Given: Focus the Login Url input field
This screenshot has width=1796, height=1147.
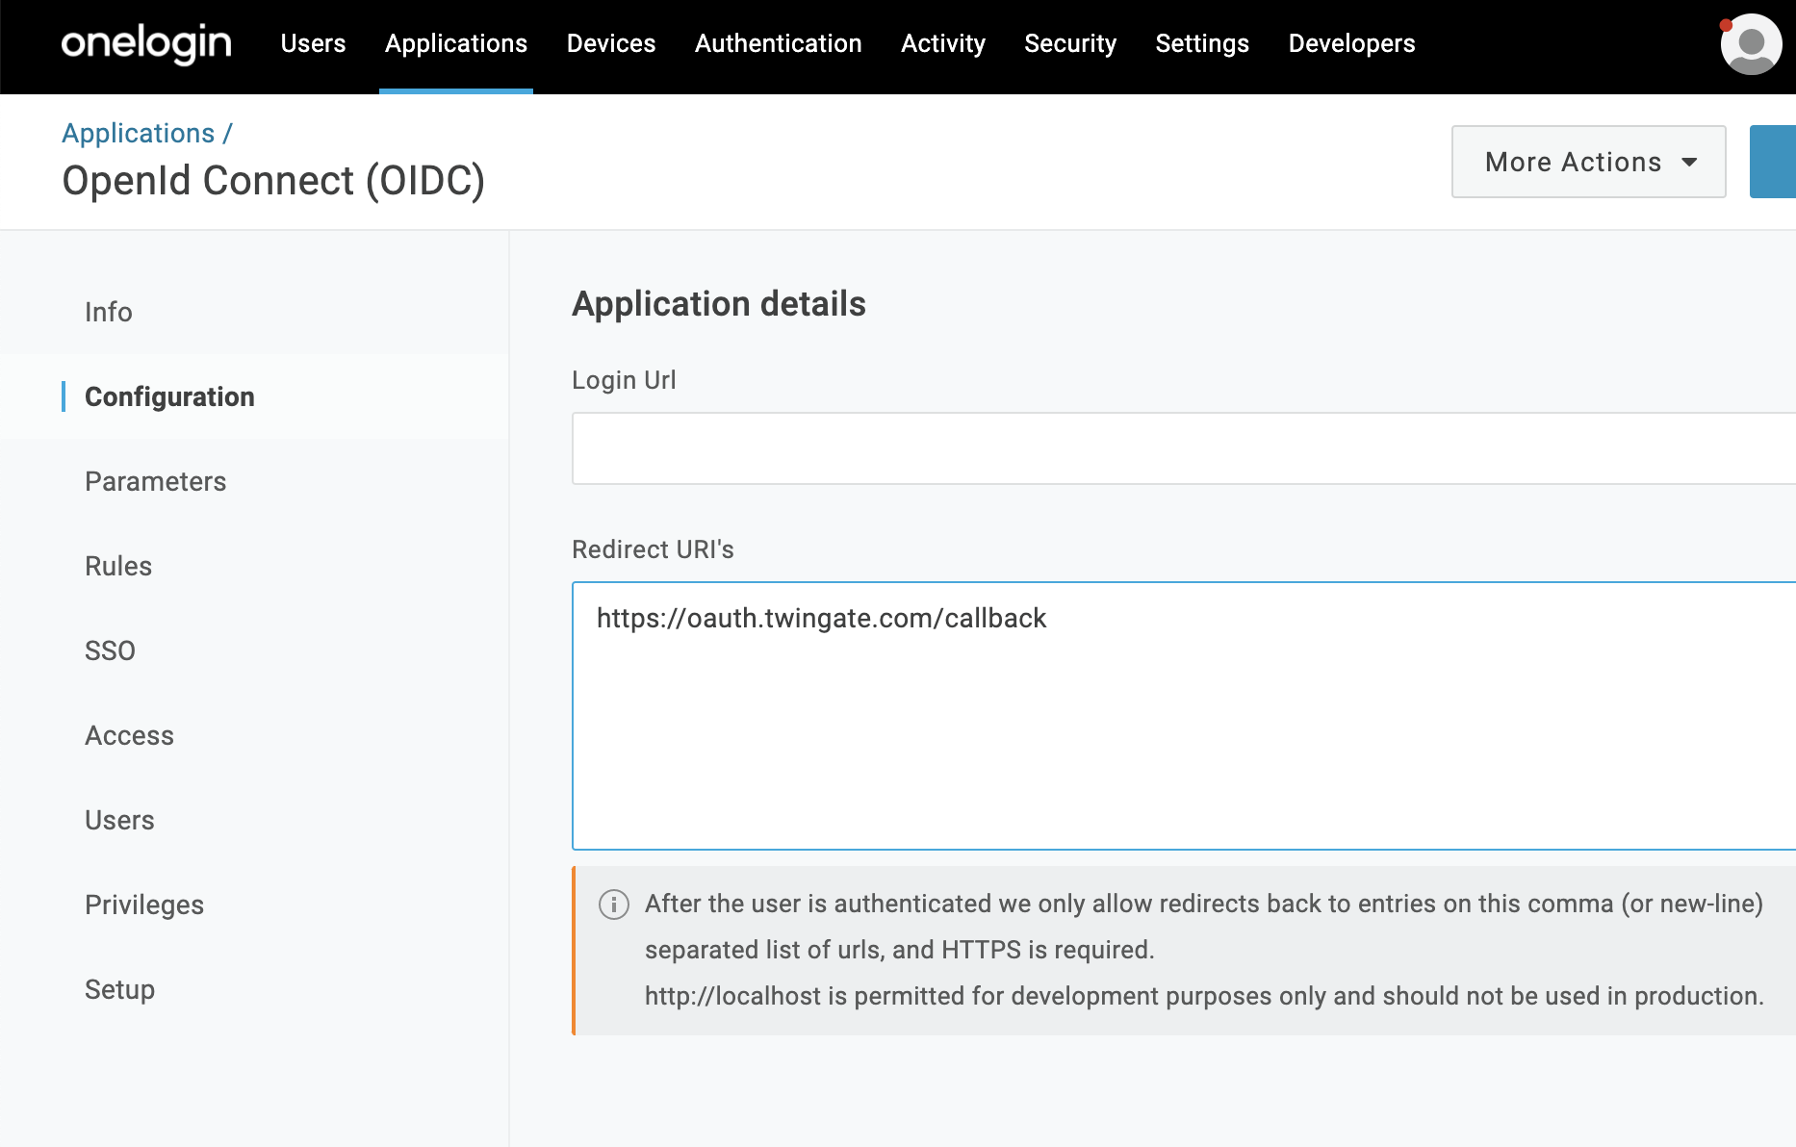Looking at the screenshot, I should point(1184,448).
